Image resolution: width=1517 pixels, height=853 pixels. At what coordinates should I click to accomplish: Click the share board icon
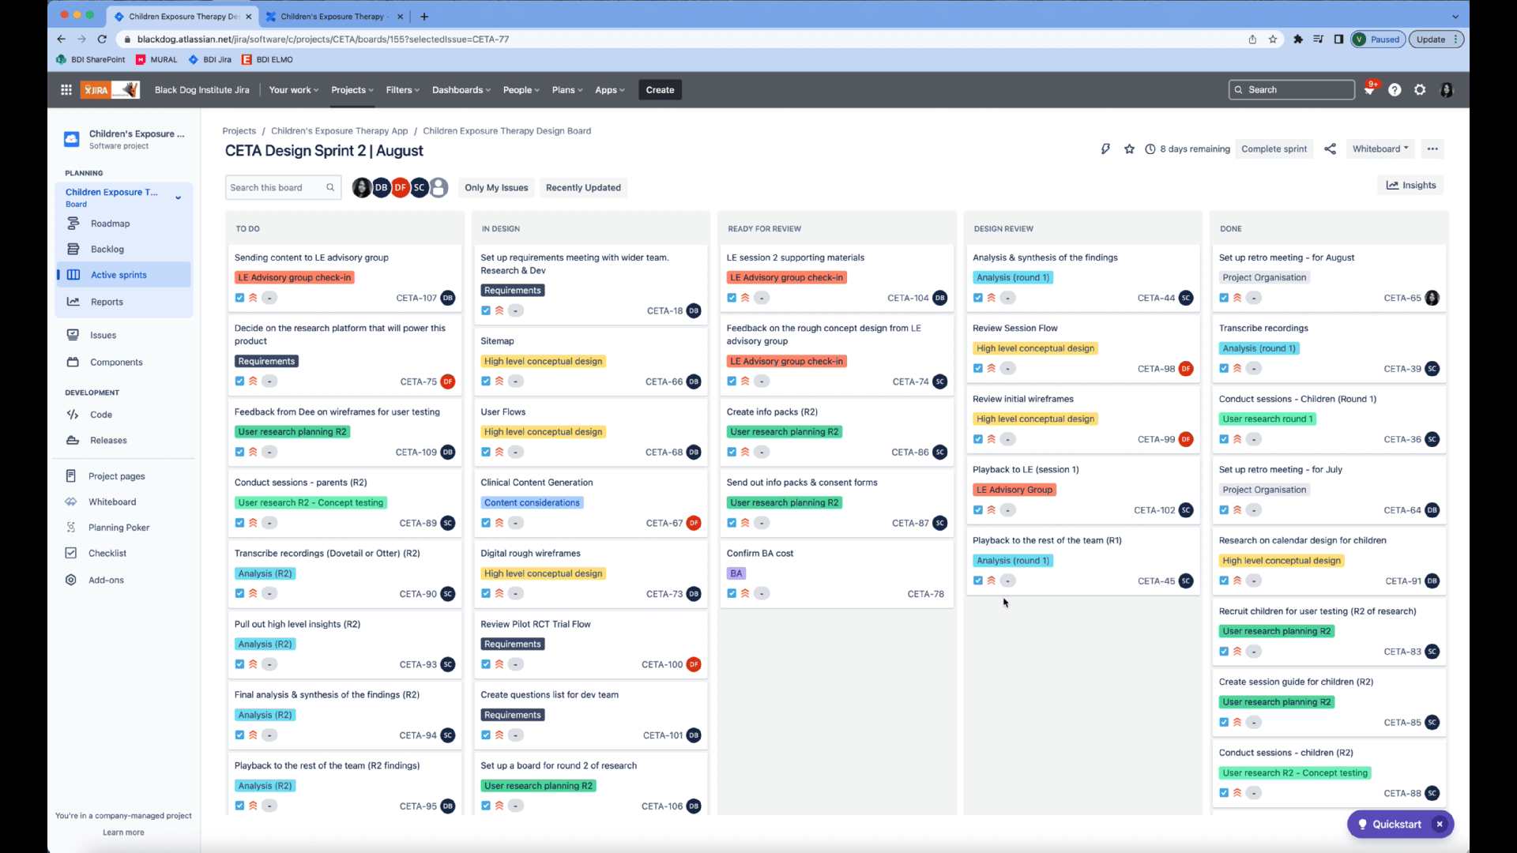click(1331, 149)
